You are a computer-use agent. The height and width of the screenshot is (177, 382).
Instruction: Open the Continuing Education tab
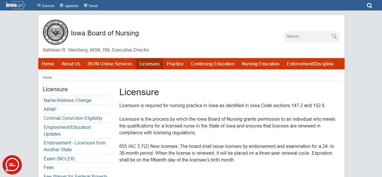[x=212, y=64]
